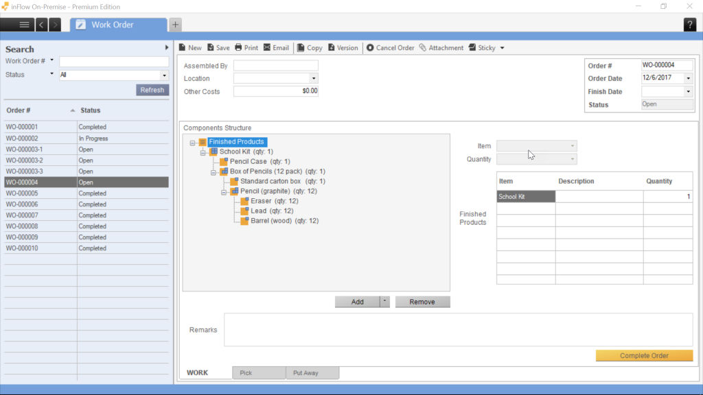Click the Work Order # search input
This screenshot has height=395, width=703.
coord(114,61)
